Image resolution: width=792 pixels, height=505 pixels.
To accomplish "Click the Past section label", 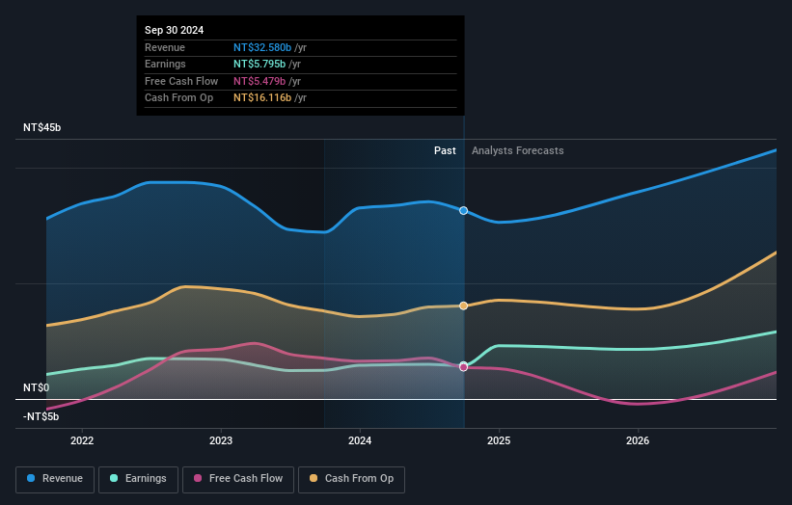I will click(445, 150).
